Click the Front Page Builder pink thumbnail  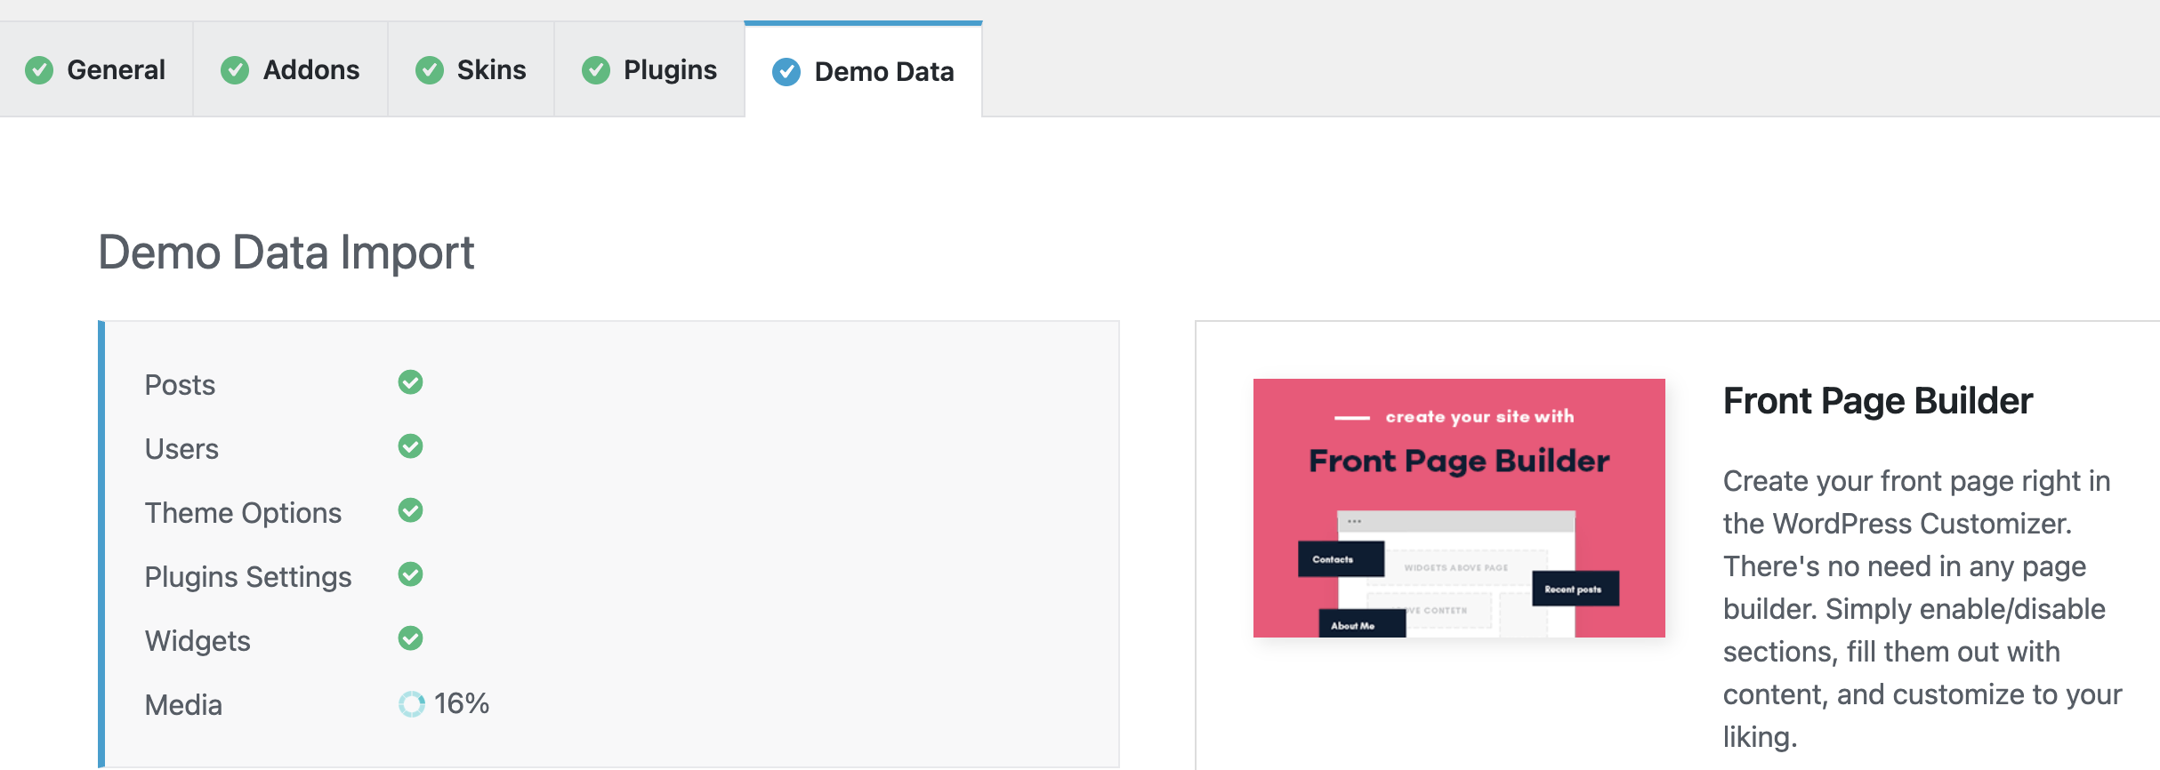(1459, 508)
